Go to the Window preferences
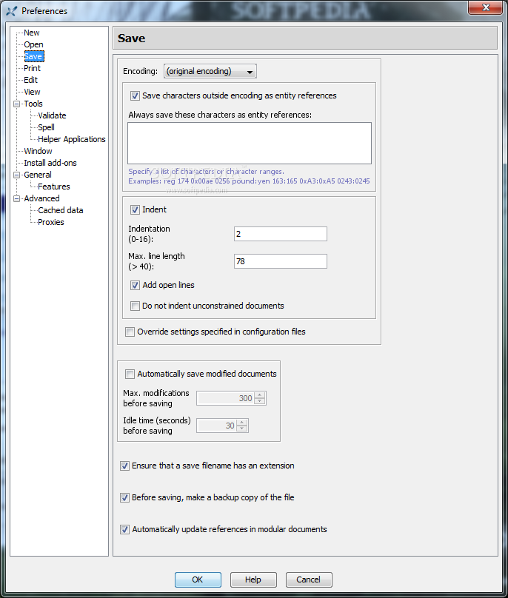The height and width of the screenshot is (598, 508). coord(38,151)
